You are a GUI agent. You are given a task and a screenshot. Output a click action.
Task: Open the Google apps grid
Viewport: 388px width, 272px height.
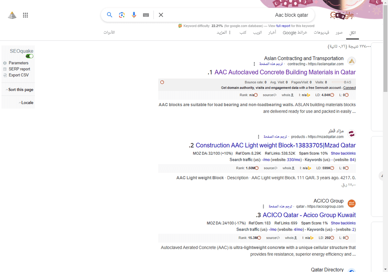[x=25, y=15]
